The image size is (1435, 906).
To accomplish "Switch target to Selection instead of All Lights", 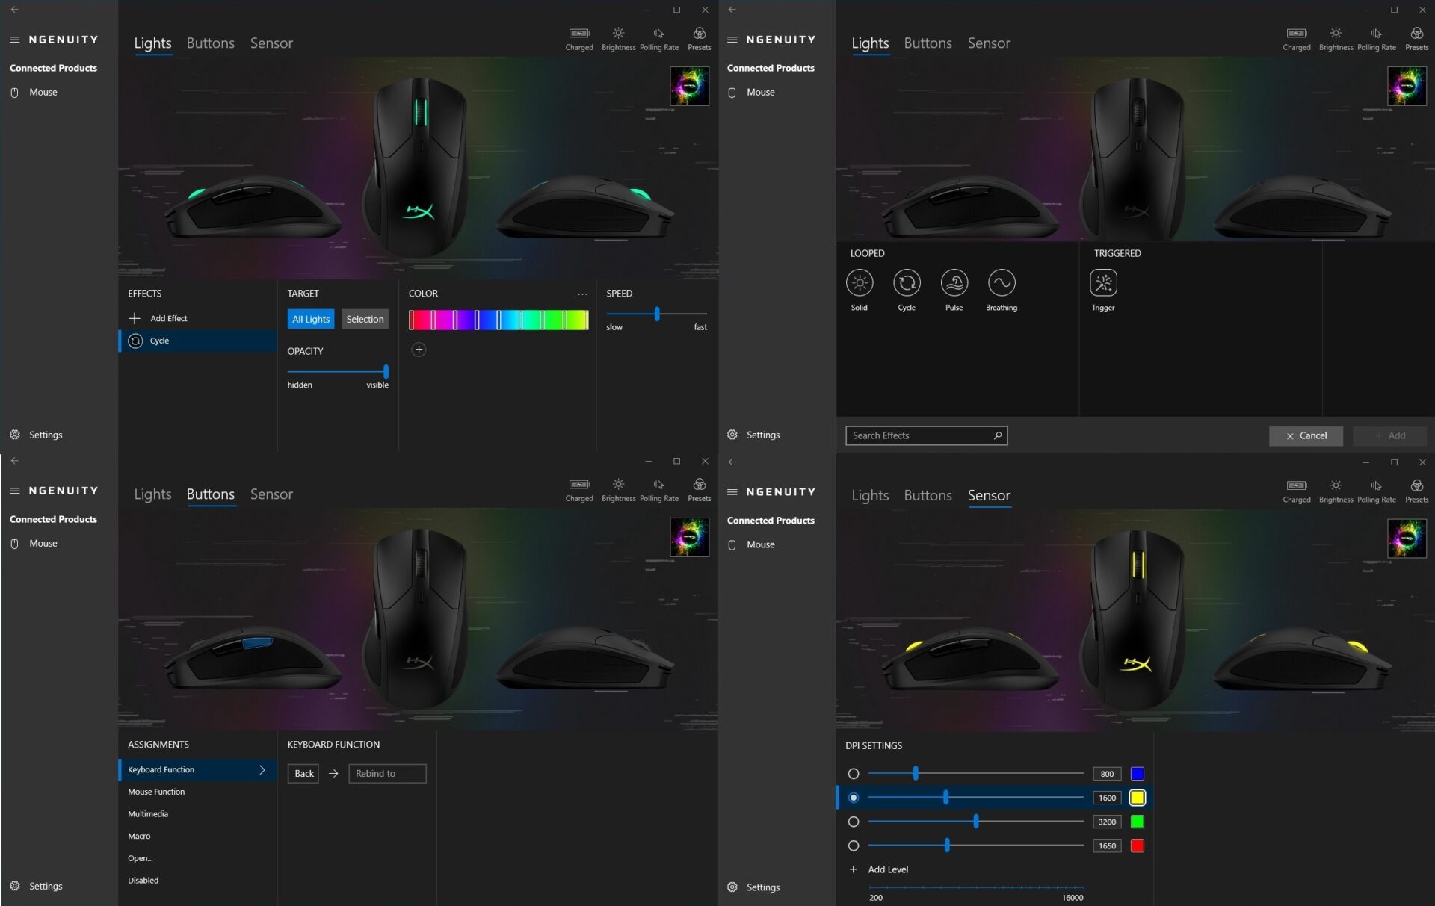I will point(365,318).
